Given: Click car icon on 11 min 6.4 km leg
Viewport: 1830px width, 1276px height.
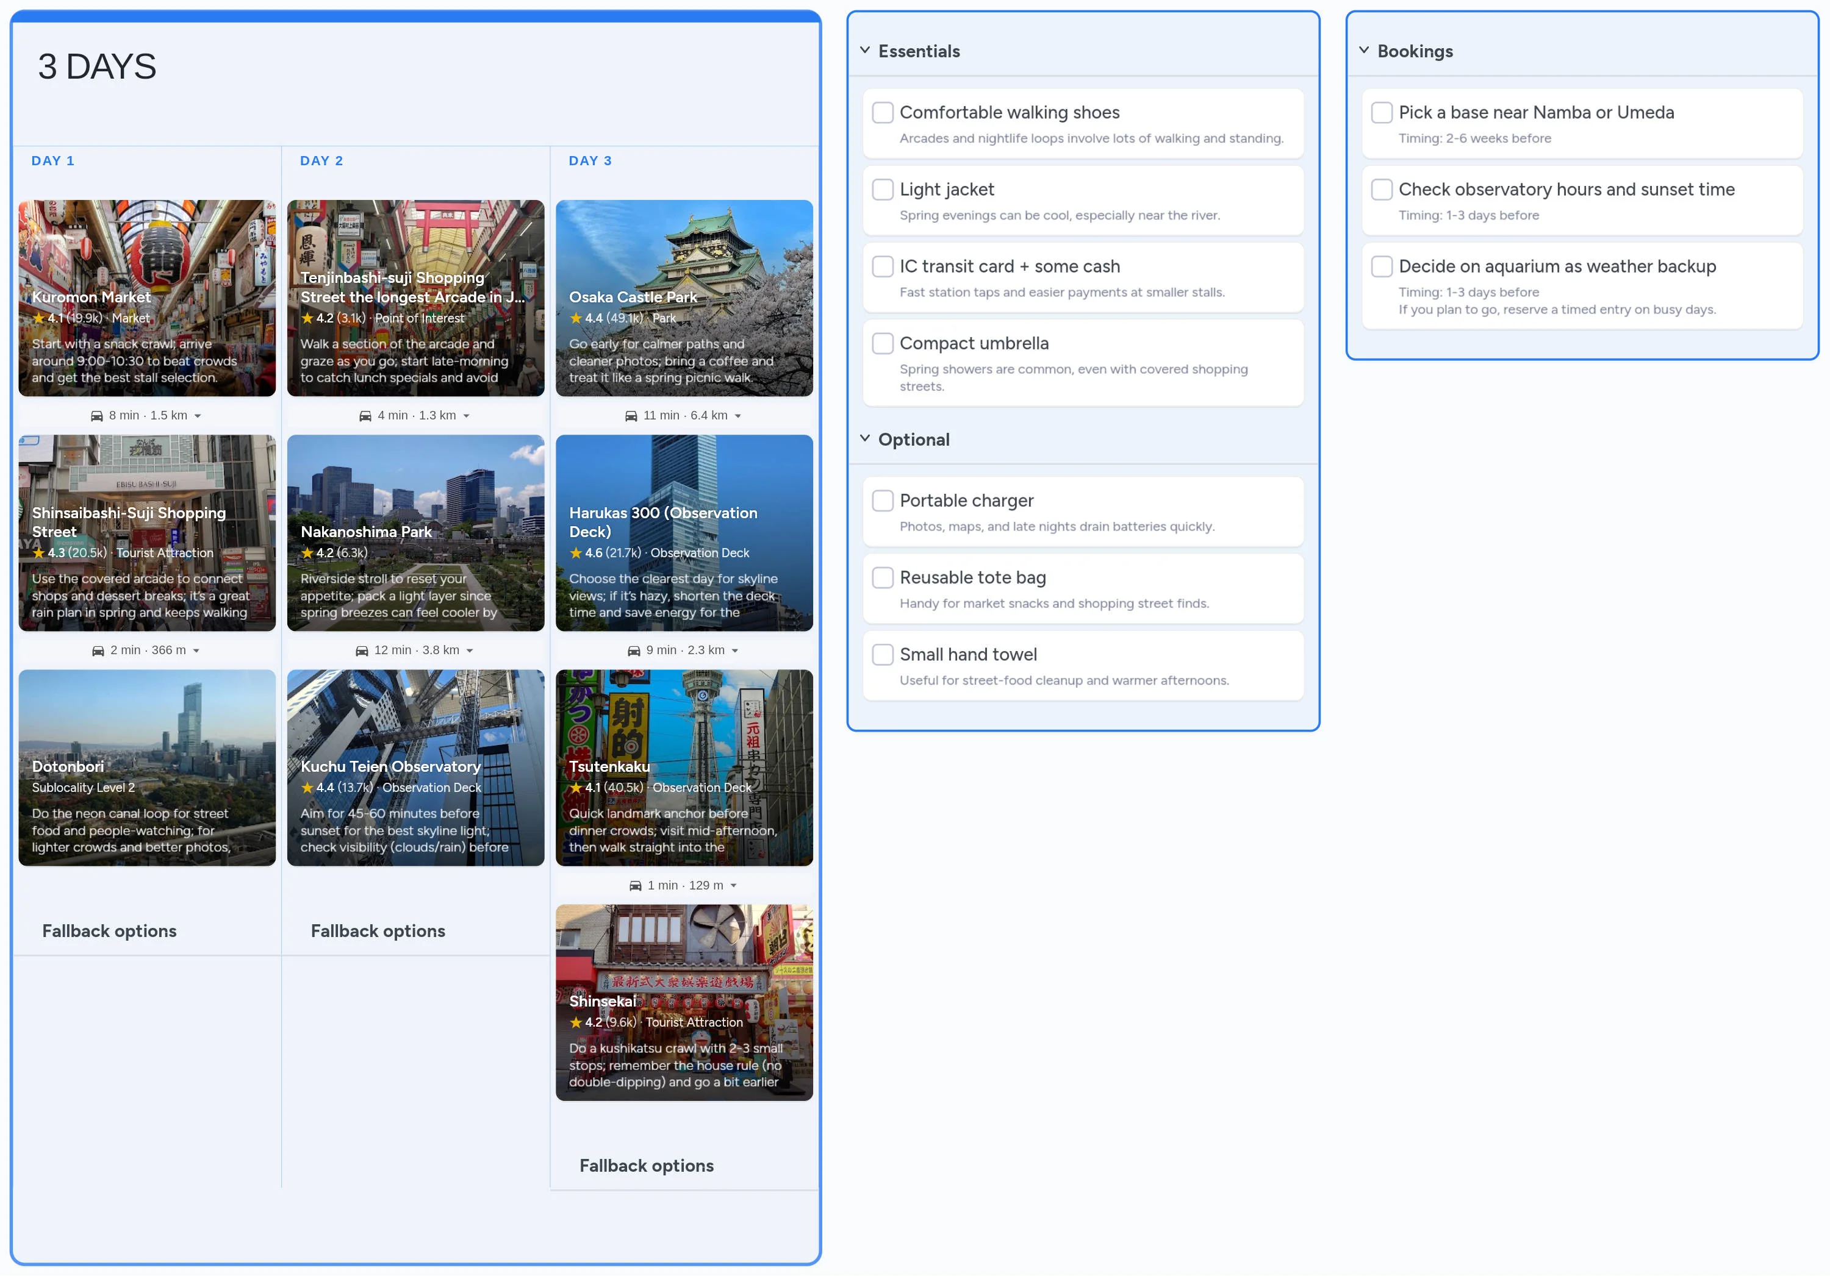Looking at the screenshot, I should click(631, 416).
